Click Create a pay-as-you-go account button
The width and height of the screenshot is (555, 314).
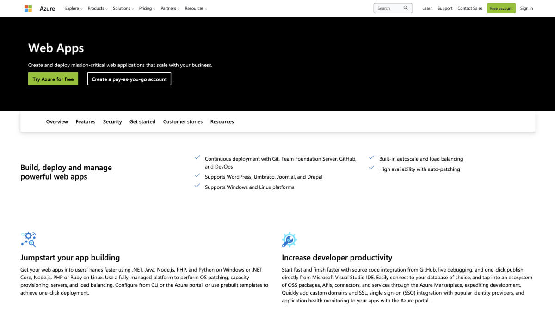[129, 79]
